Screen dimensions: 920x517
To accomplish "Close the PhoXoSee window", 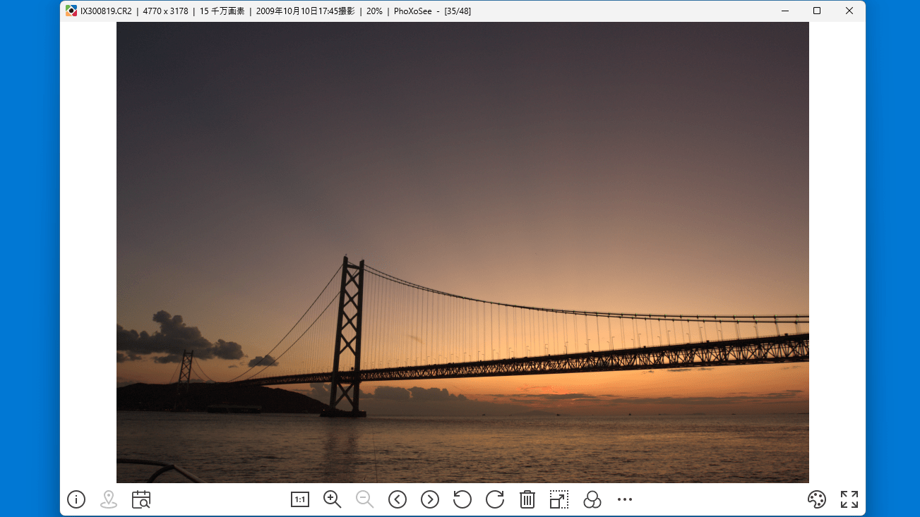I will tap(849, 11).
